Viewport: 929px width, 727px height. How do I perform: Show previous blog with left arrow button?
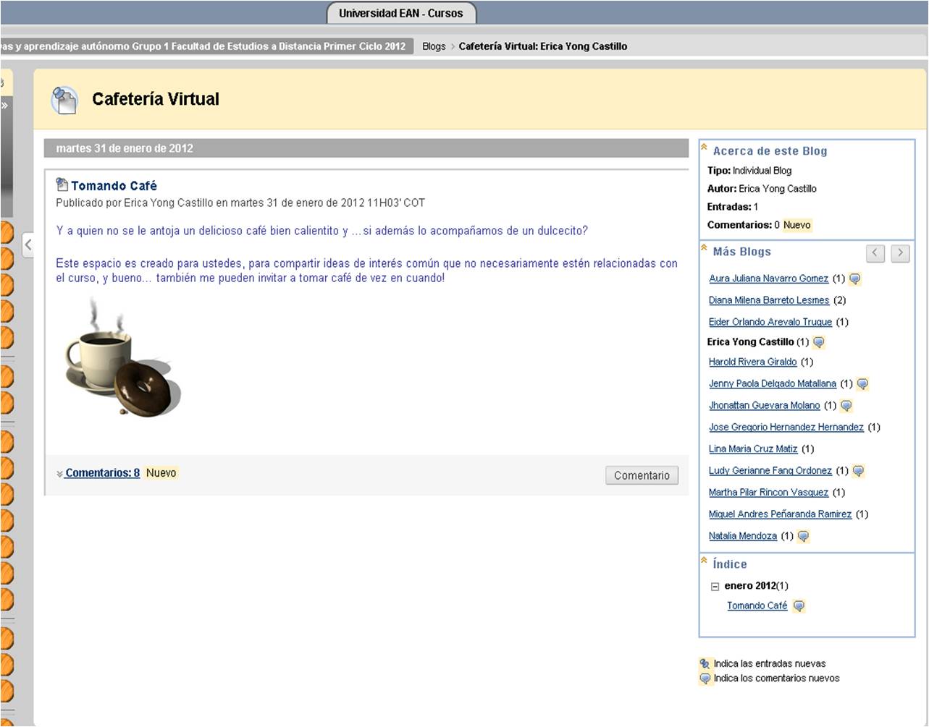pyautogui.click(x=875, y=253)
